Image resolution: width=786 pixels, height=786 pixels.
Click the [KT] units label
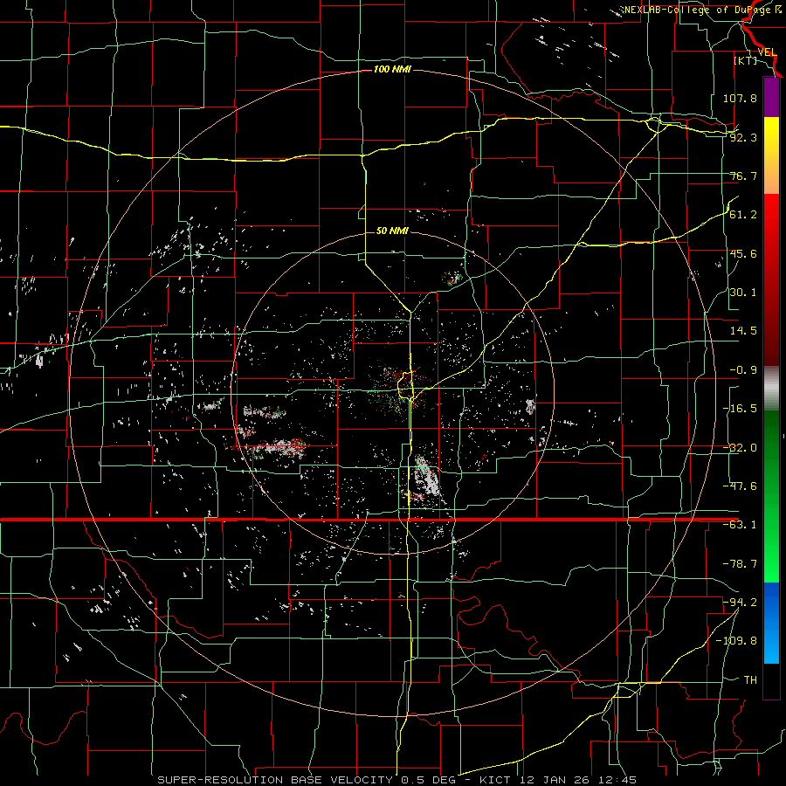[746, 60]
